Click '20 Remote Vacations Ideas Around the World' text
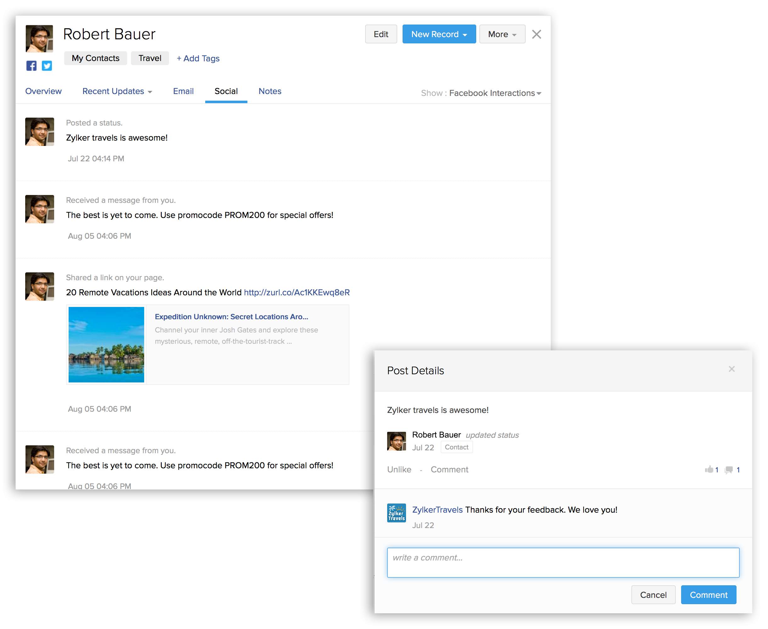Viewport: 768px width, 629px height. tap(154, 292)
